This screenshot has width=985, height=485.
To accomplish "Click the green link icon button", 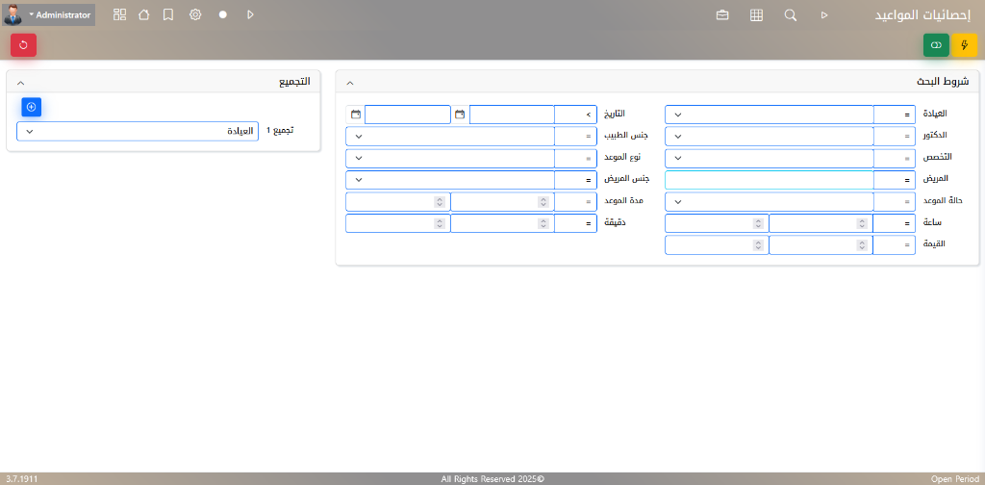I will point(936,44).
